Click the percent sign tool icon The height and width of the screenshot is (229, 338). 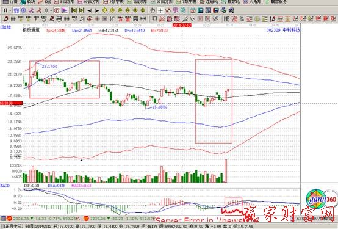pyautogui.click(x=242, y=19)
